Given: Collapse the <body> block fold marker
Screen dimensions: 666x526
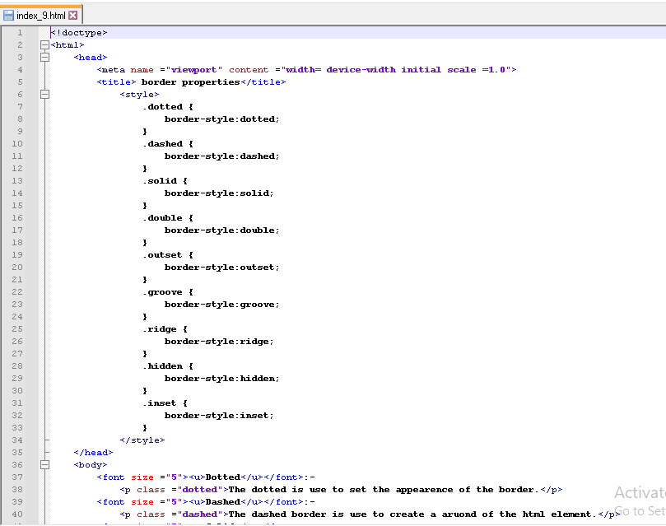Looking at the screenshot, I should (44, 465).
